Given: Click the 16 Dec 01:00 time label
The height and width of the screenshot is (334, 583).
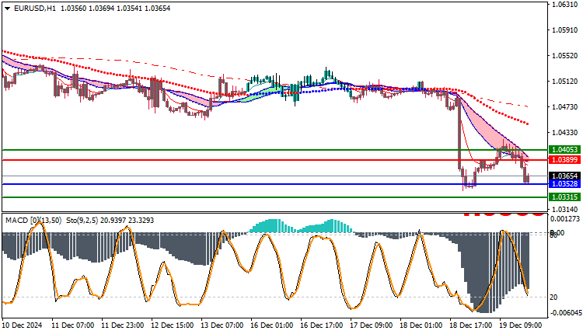Looking at the screenshot, I should point(272,325).
